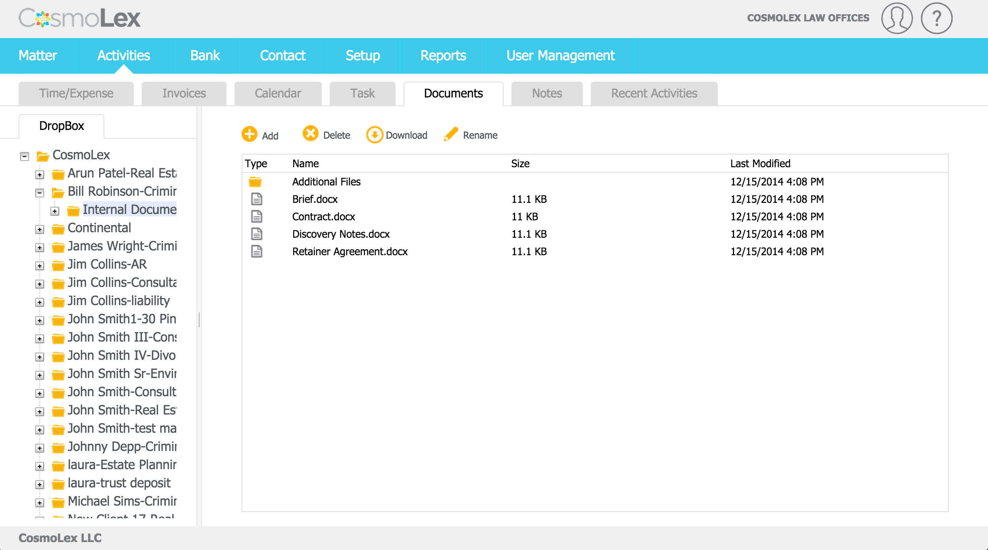Open the Reports menu
The width and height of the screenshot is (988, 550).
tap(443, 55)
